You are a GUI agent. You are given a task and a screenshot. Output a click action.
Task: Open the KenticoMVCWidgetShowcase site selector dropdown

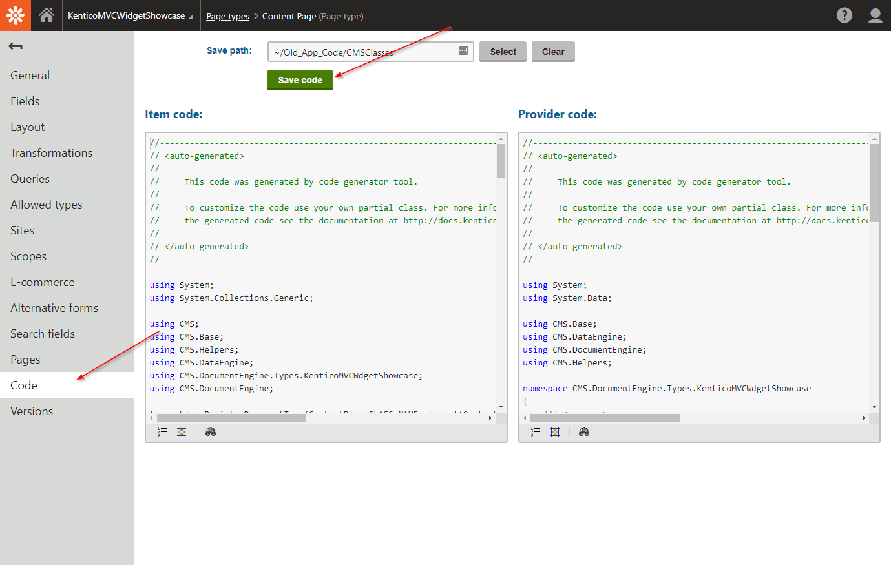click(131, 15)
